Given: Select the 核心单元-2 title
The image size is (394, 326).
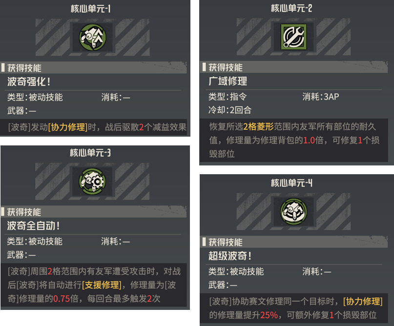Looking at the screenshot, I should point(291,8).
